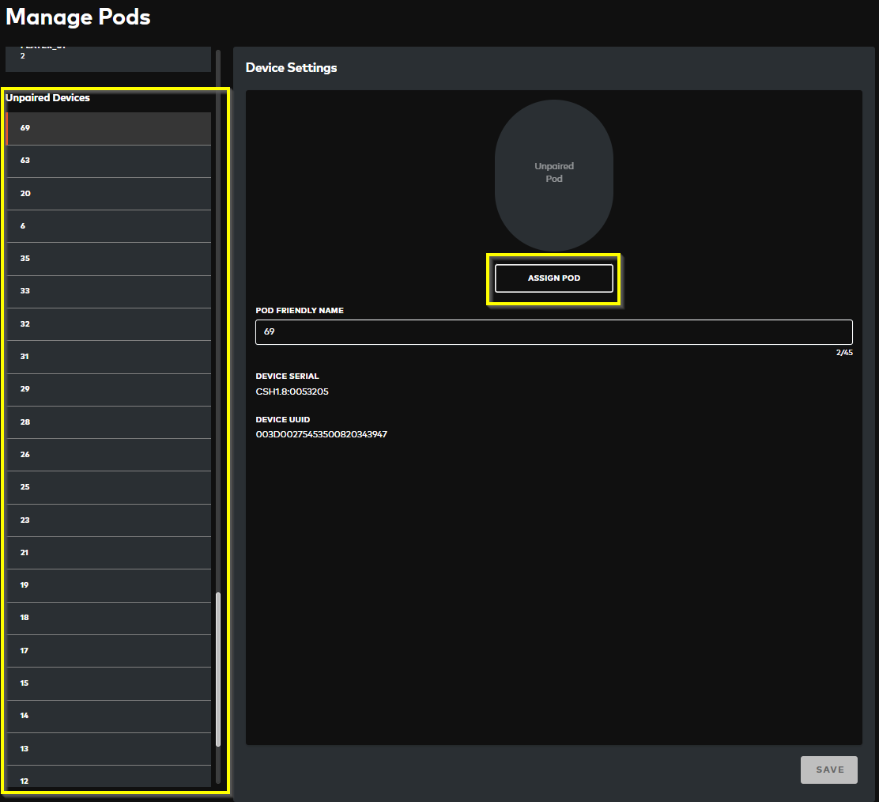Pick unpaired device 33

[x=108, y=291]
